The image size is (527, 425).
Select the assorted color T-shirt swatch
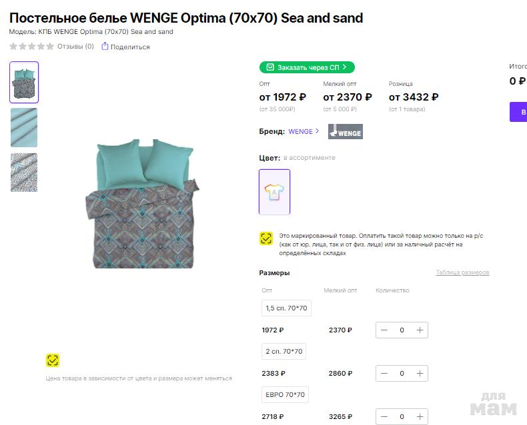pos(274,192)
